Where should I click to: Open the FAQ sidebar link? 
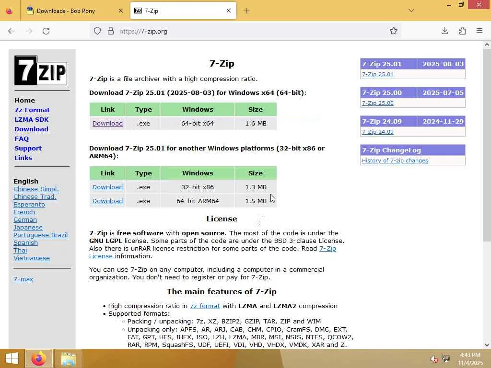click(22, 138)
